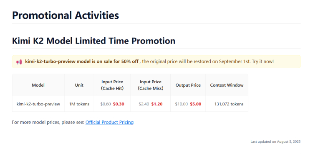This screenshot has width=313, height=154.
Task: Click the Last updated on August 5, 2025 text
Action: (x=275, y=141)
